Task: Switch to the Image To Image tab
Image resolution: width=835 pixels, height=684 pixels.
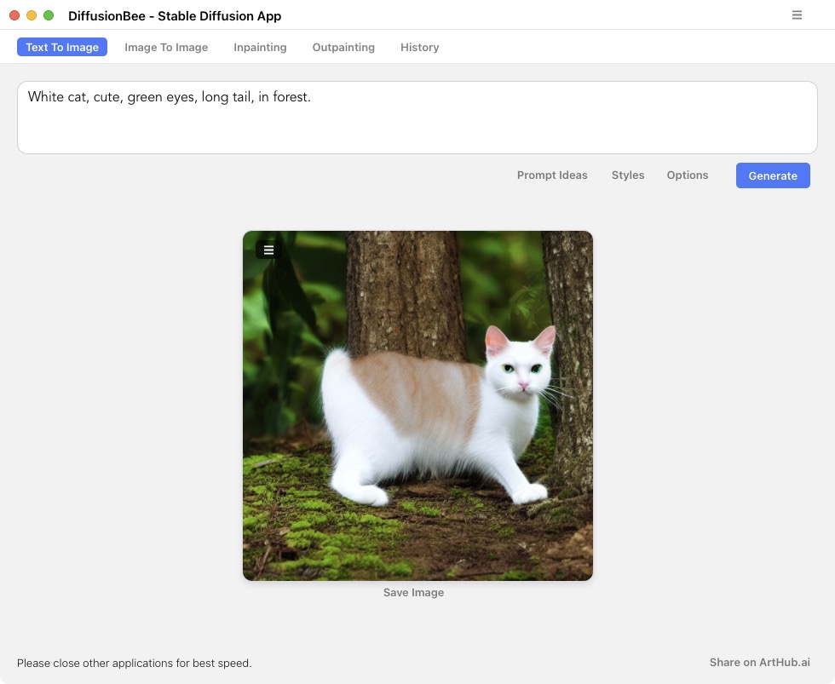Action: pyautogui.click(x=166, y=47)
